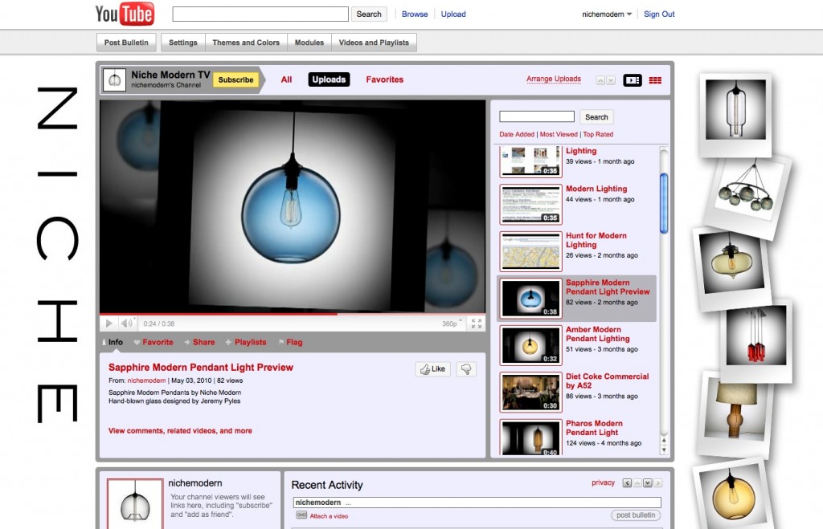
Task: Click the link icon beside Attach a video
Action: pos(301,515)
